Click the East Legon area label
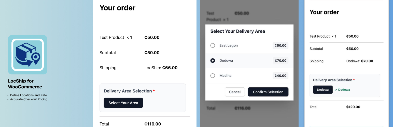393x127 pixels. (228, 45)
